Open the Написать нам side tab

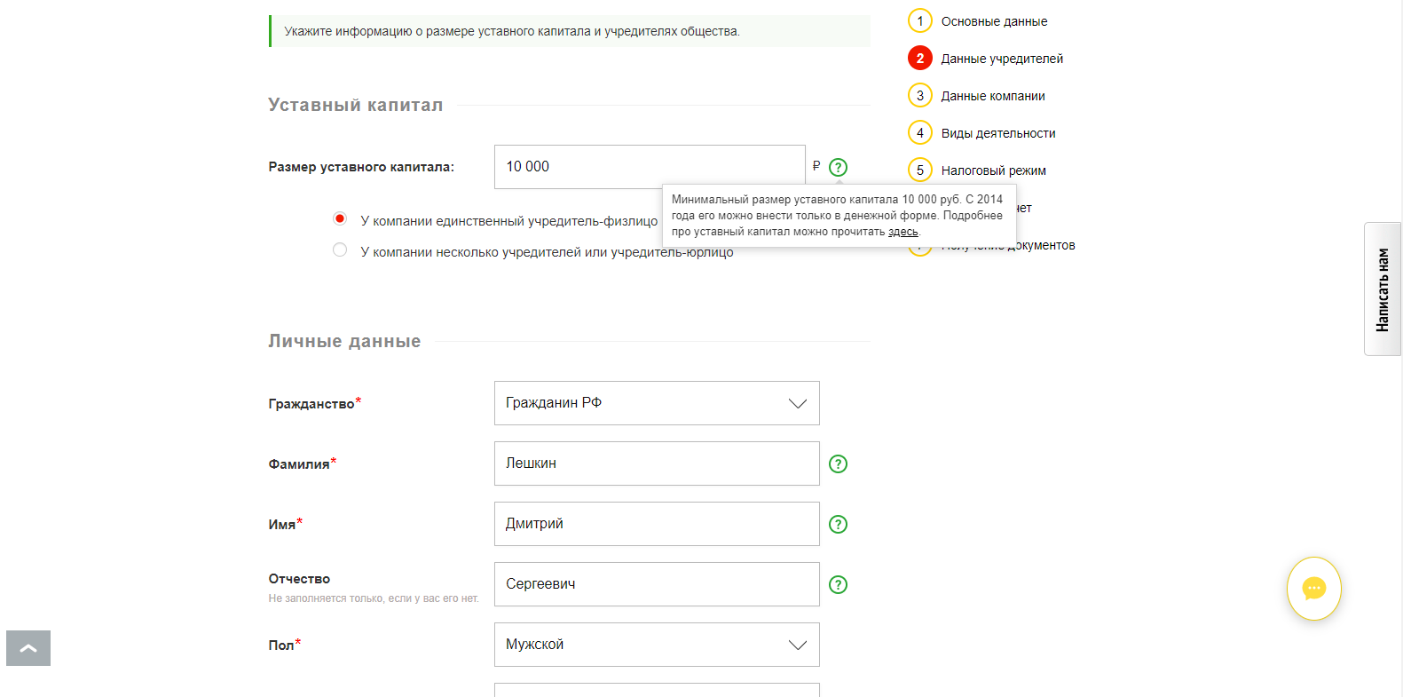tap(1382, 289)
